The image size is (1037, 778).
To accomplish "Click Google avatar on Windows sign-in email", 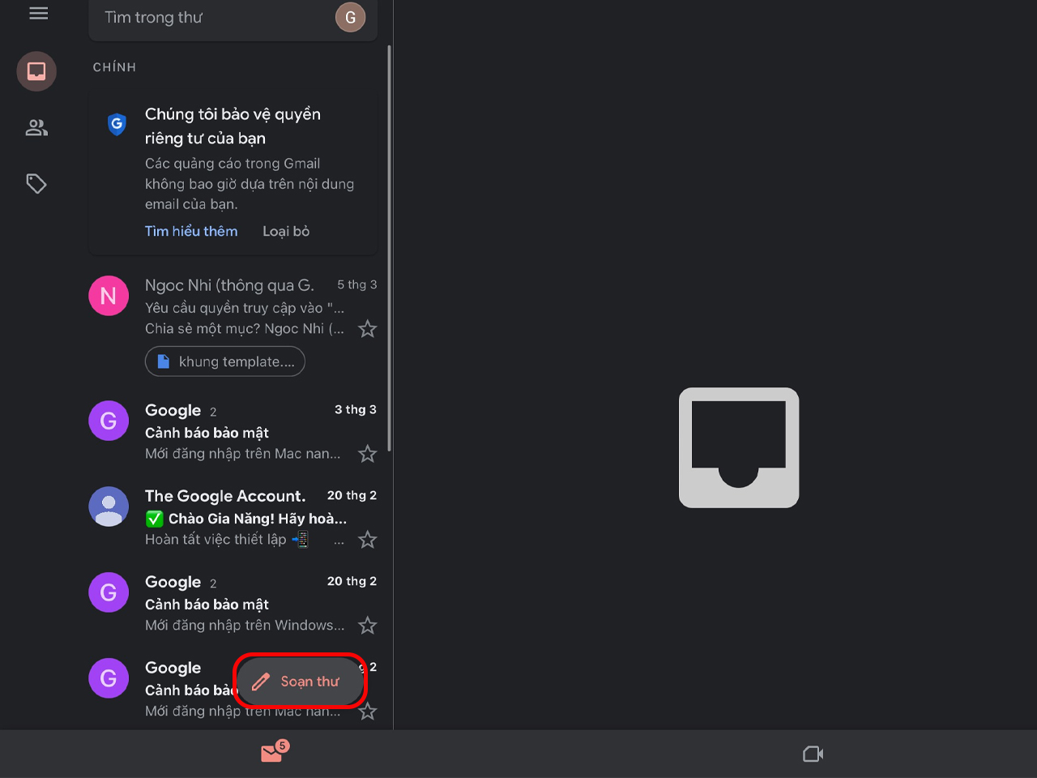I will pyautogui.click(x=109, y=592).
